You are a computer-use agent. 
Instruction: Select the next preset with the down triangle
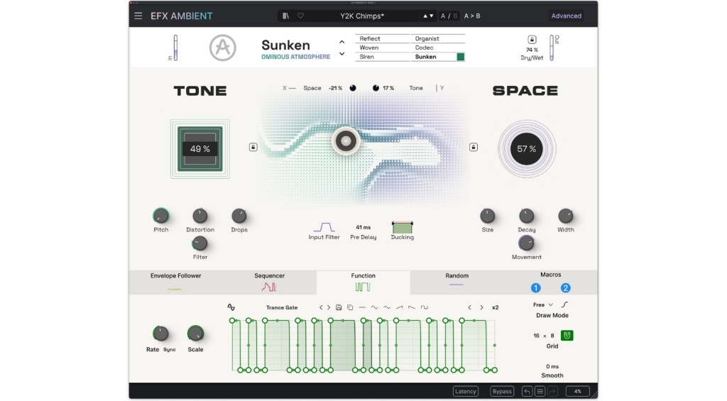[432, 16]
